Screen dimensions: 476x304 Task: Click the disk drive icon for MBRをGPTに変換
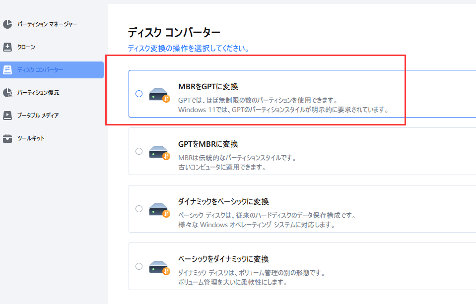pos(158,94)
